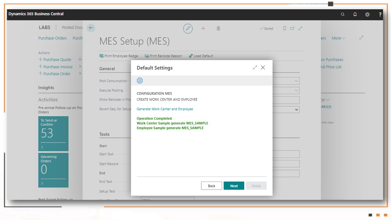Screen dimensions: 391x220
Task: Open page in new window icon
Action: (x=292, y=28)
